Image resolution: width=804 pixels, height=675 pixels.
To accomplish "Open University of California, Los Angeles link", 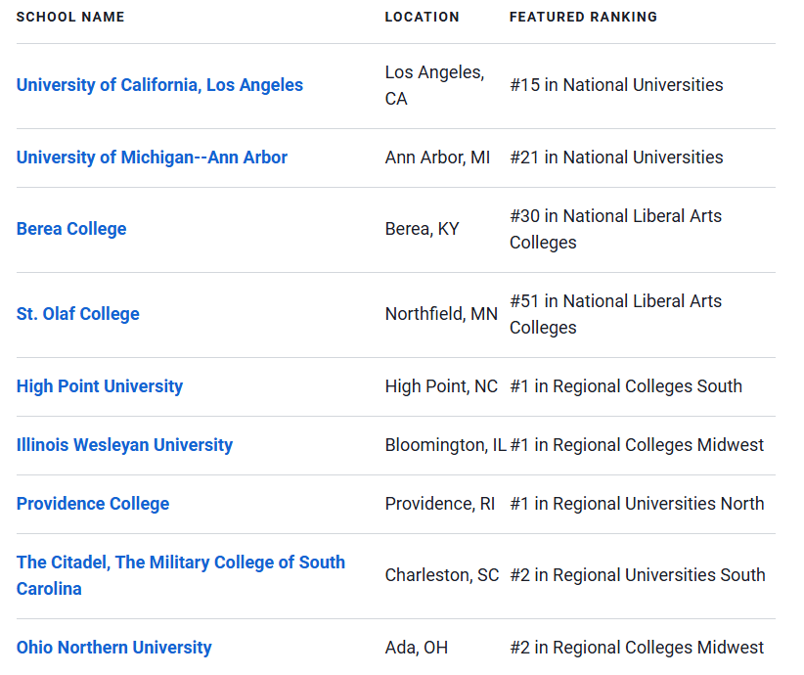I will [159, 85].
